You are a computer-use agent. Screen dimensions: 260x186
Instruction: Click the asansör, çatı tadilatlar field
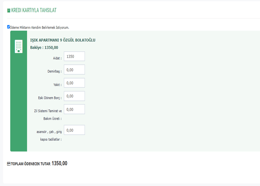74,130
